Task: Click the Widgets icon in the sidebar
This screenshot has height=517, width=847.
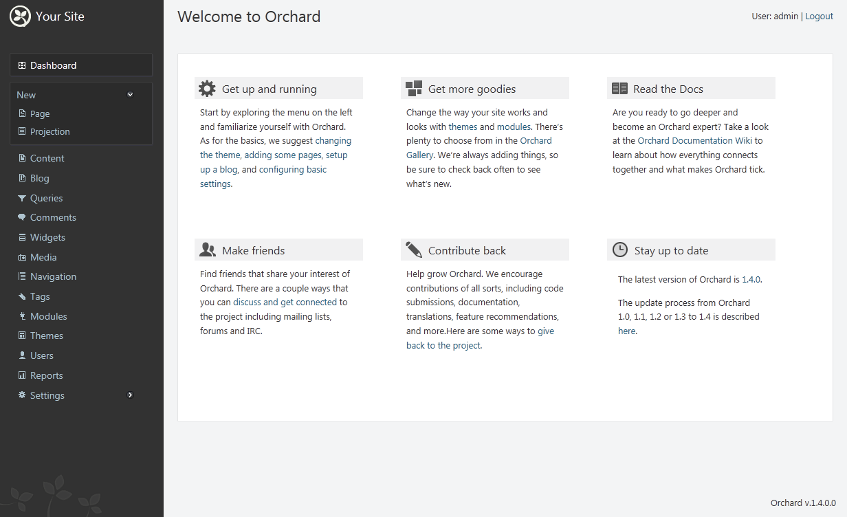Action: click(x=22, y=237)
